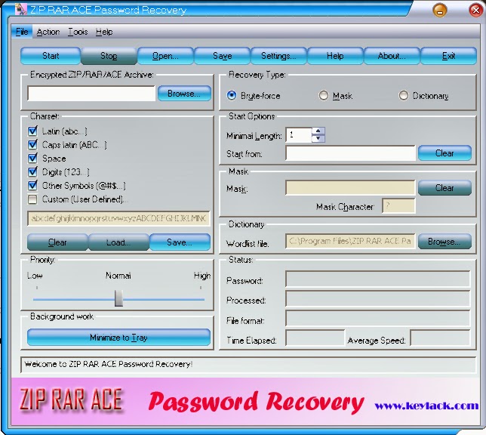This screenshot has height=435, width=486.
Task: Click the Clear button beside Mask
Action: pyautogui.click(x=444, y=188)
